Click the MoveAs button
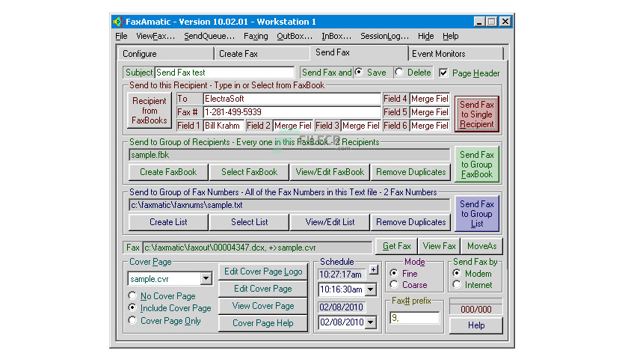This screenshot has width=625, height=362. (x=481, y=246)
